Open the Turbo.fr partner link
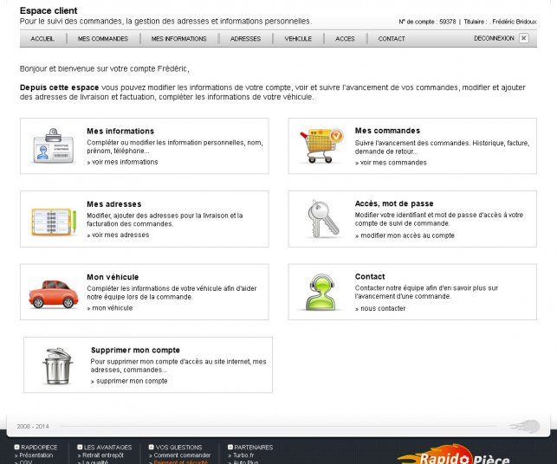Image resolution: width=557 pixels, height=464 pixels. [x=243, y=455]
